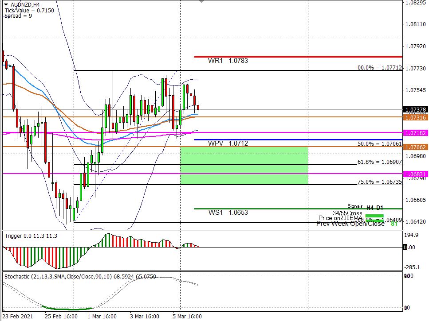The image size is (429, 321).
Task: Click the Prev Week Open/Close signal text
Action: click(x=350, y=224)
